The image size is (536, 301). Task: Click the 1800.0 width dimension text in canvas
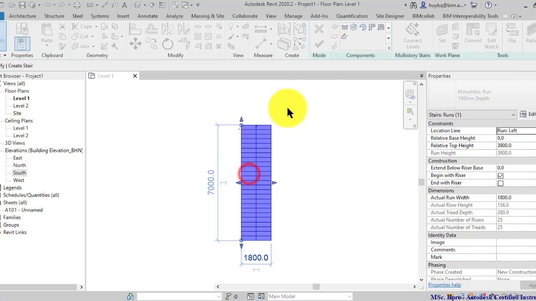pos(256,258)
